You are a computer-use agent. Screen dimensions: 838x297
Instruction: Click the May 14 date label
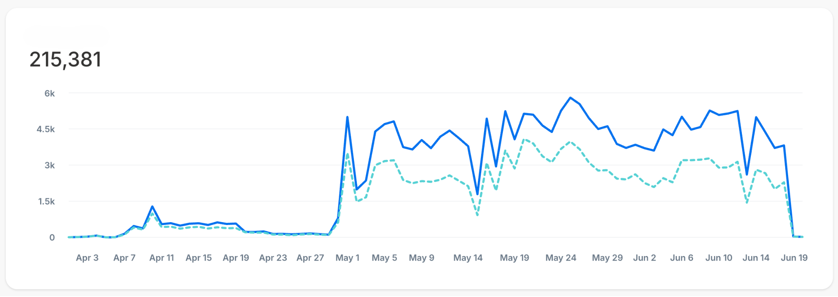click(468, 258)
